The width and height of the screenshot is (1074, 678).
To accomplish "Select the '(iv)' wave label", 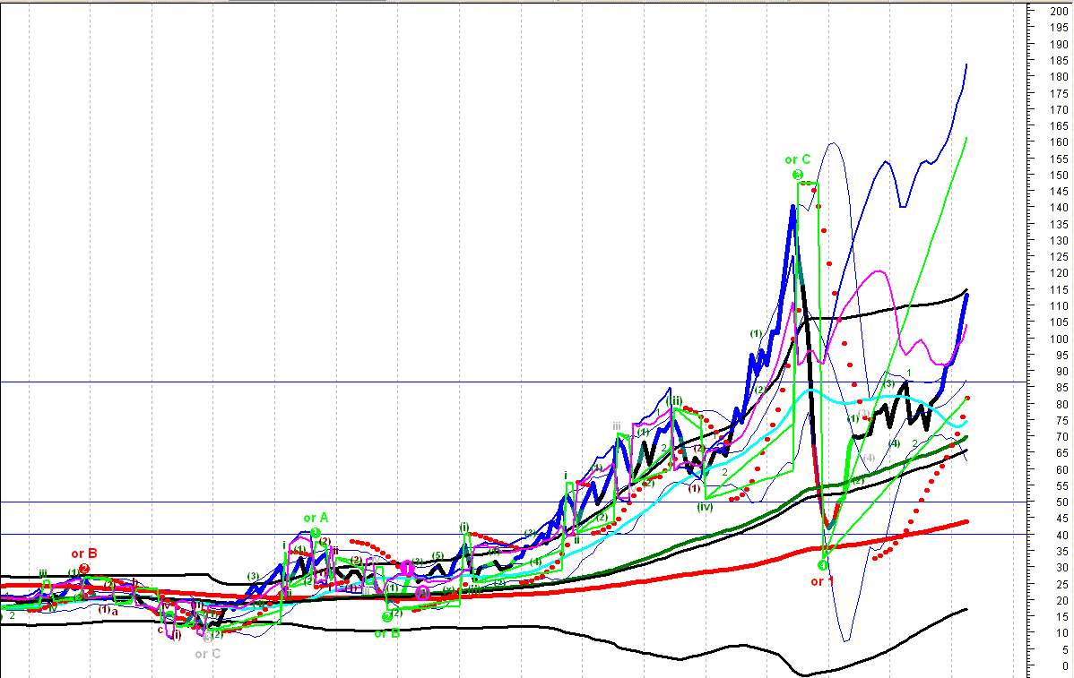I will pyautogui.click(x=706, y=506).
